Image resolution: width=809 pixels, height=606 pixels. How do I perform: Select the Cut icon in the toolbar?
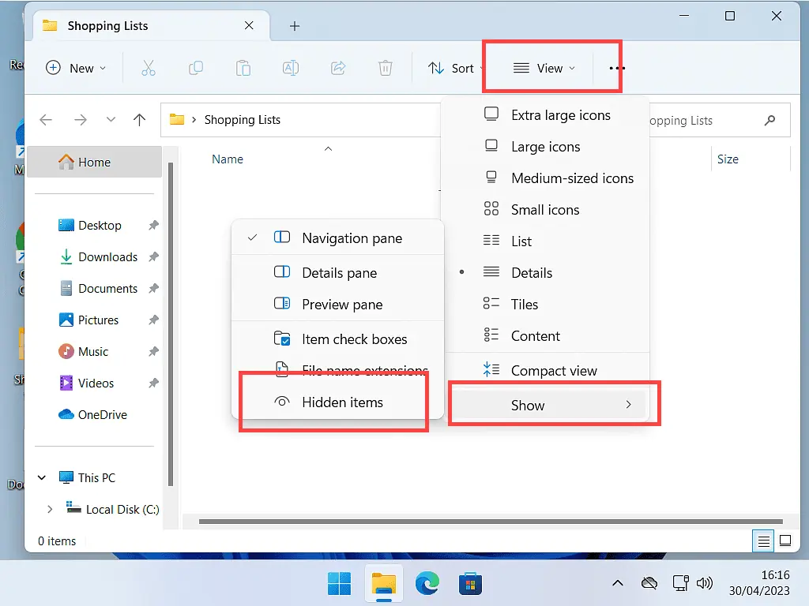[x=149, y=68]
